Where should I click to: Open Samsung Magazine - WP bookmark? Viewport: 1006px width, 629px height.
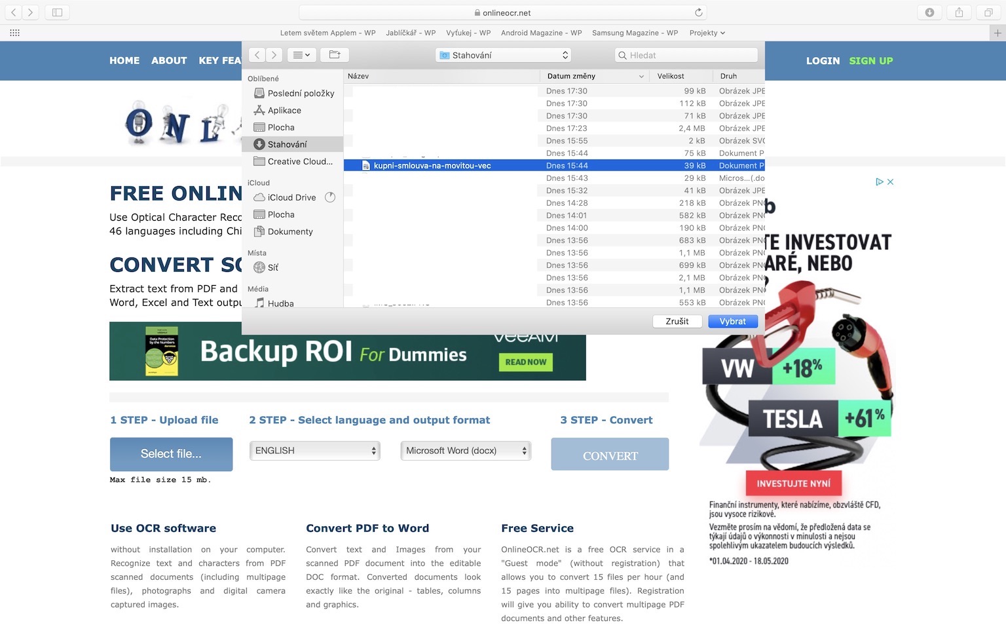[x=635, y=33]
